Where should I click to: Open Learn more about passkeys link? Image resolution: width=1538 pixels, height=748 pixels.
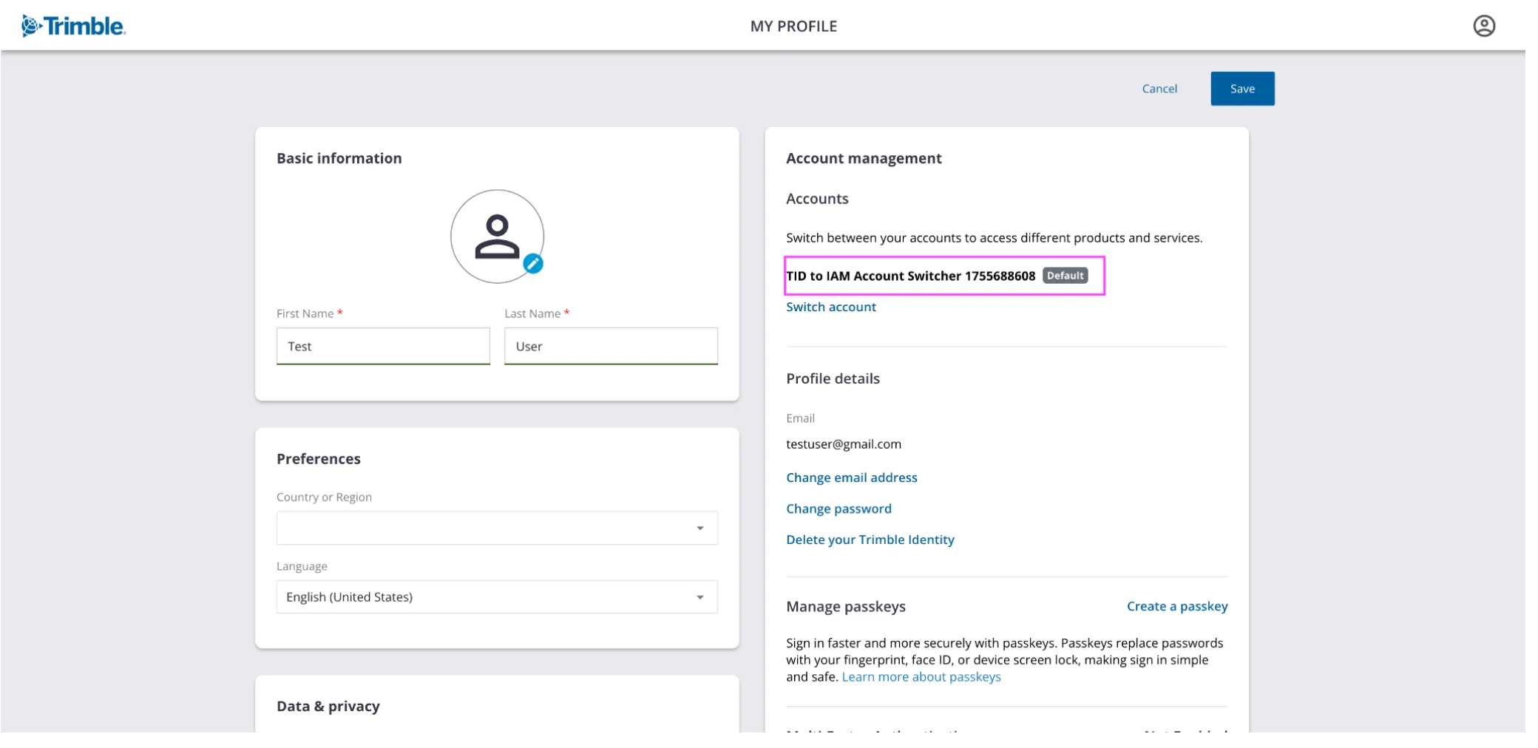click(x=921, y=677)
